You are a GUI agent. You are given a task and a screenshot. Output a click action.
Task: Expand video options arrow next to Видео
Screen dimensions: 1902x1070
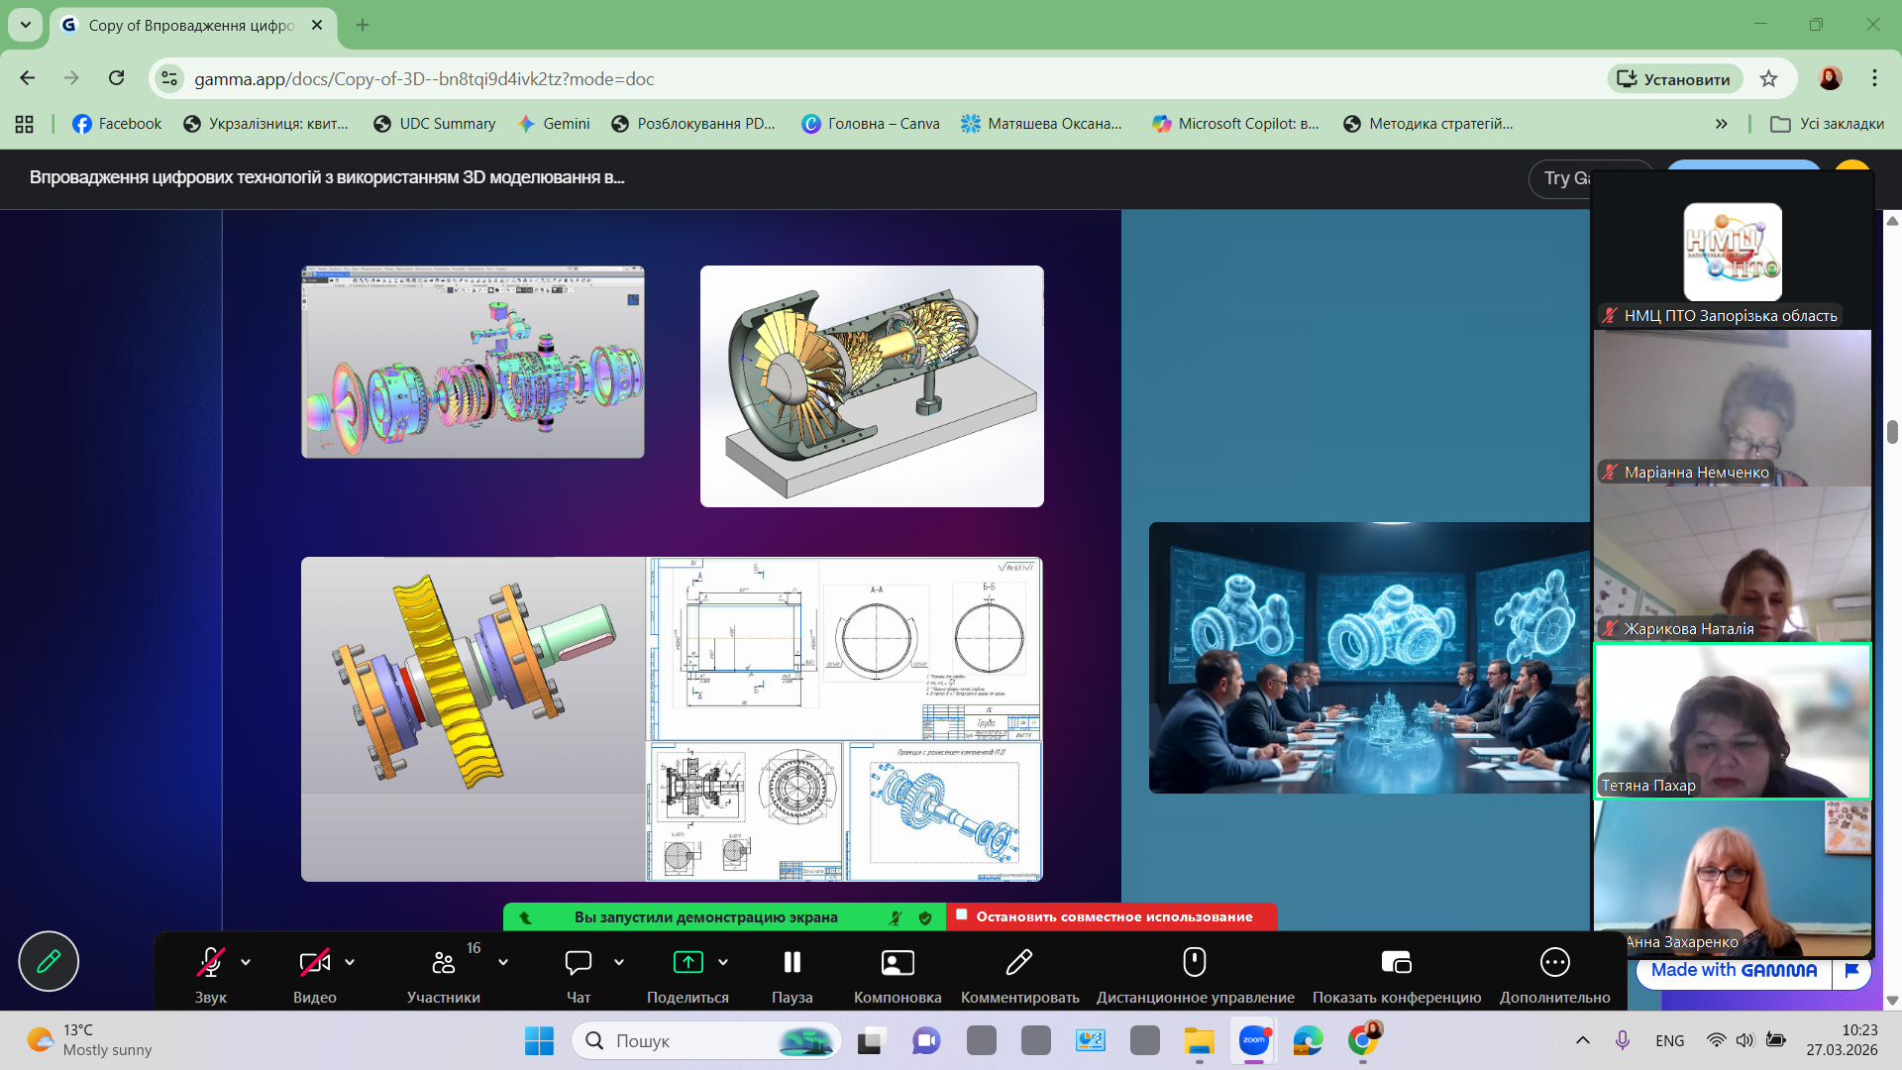coord(350,962)
